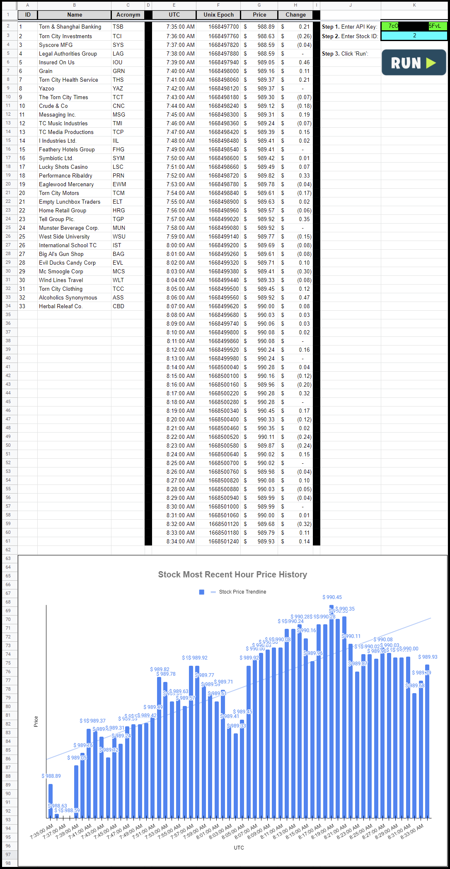Click the Acronym header cell
The height and width of the screenshot is (869, 450).
[128, 15]
